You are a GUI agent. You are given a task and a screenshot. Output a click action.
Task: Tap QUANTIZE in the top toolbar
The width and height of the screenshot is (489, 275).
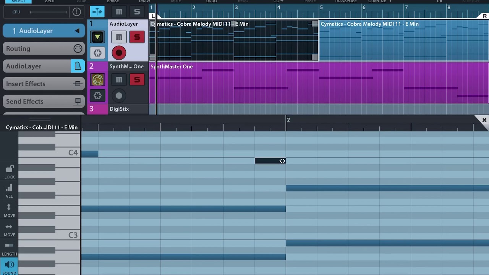(377, 2)
